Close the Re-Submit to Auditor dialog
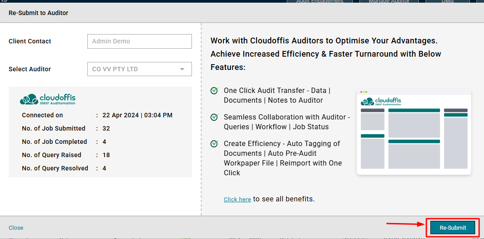This screenshot has width=484, height=239. (16, 228)
